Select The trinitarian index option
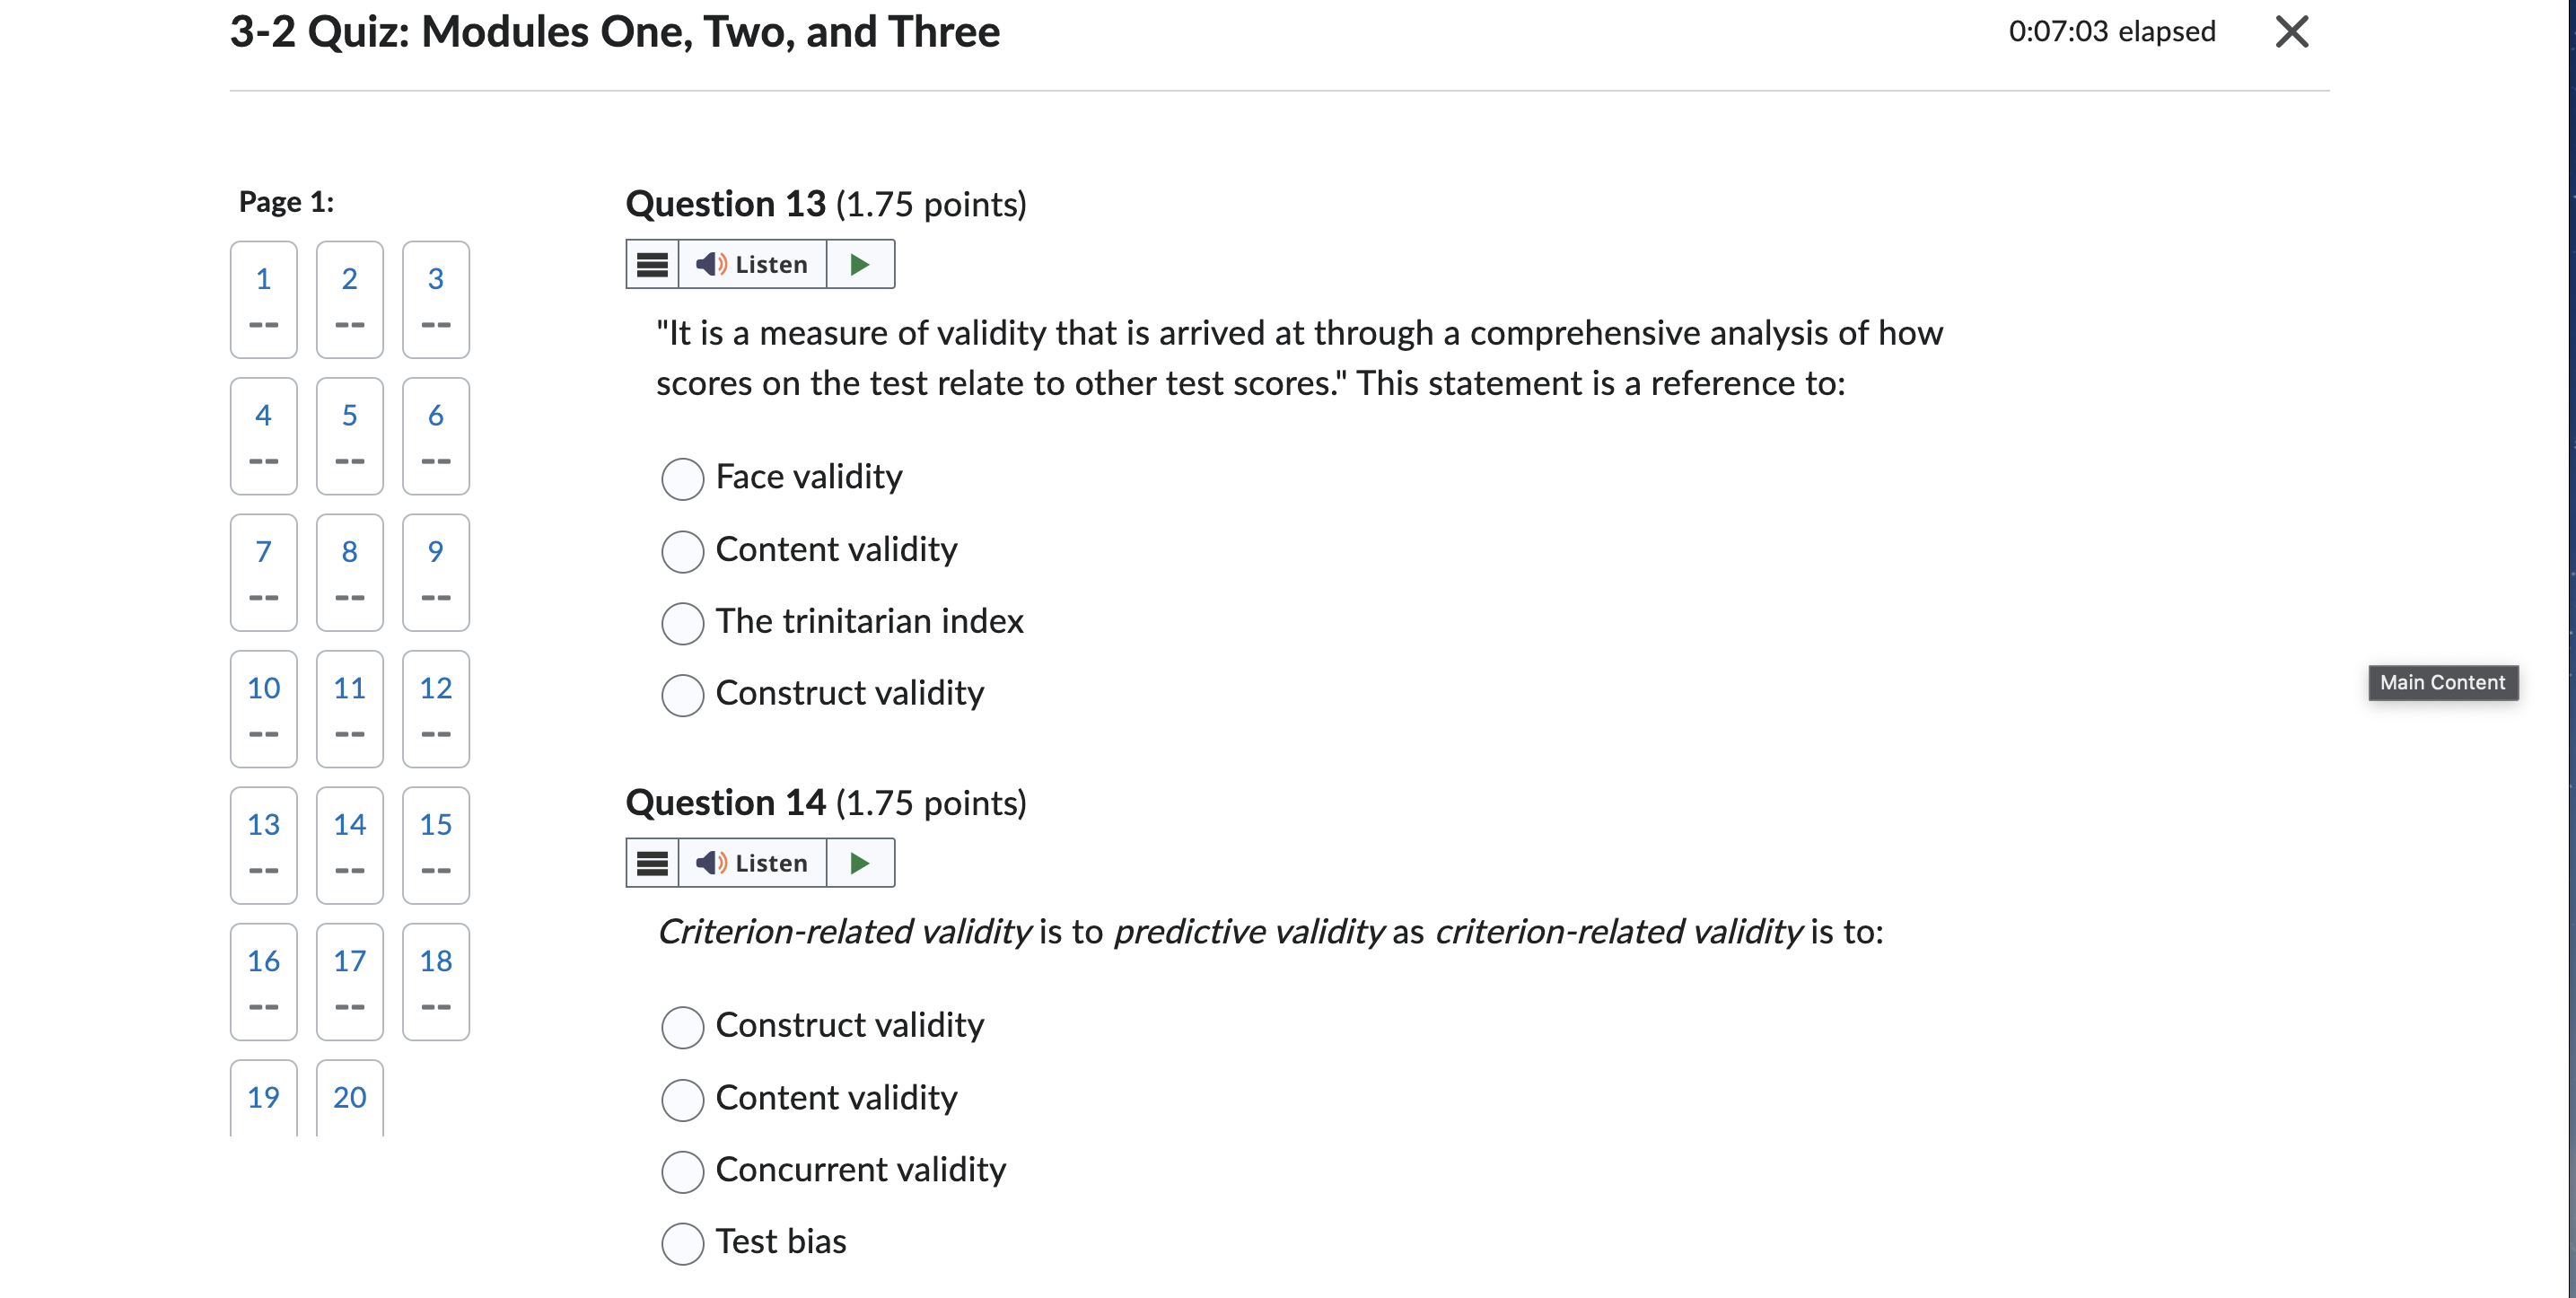This screenshot has height=1298, width=2576. pyautogui.click(x=683, y=622)
